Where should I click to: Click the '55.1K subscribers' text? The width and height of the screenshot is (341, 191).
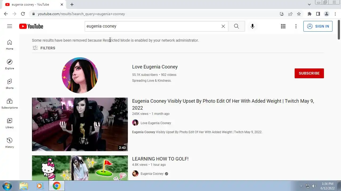tap(145, 75)
